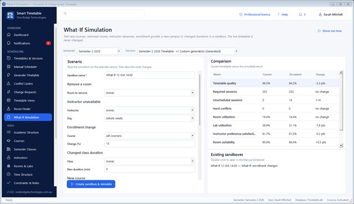Select existing sandbox What-If 12 Oct 14:30
Screen dimensions: 354x204
pos(244,166)
